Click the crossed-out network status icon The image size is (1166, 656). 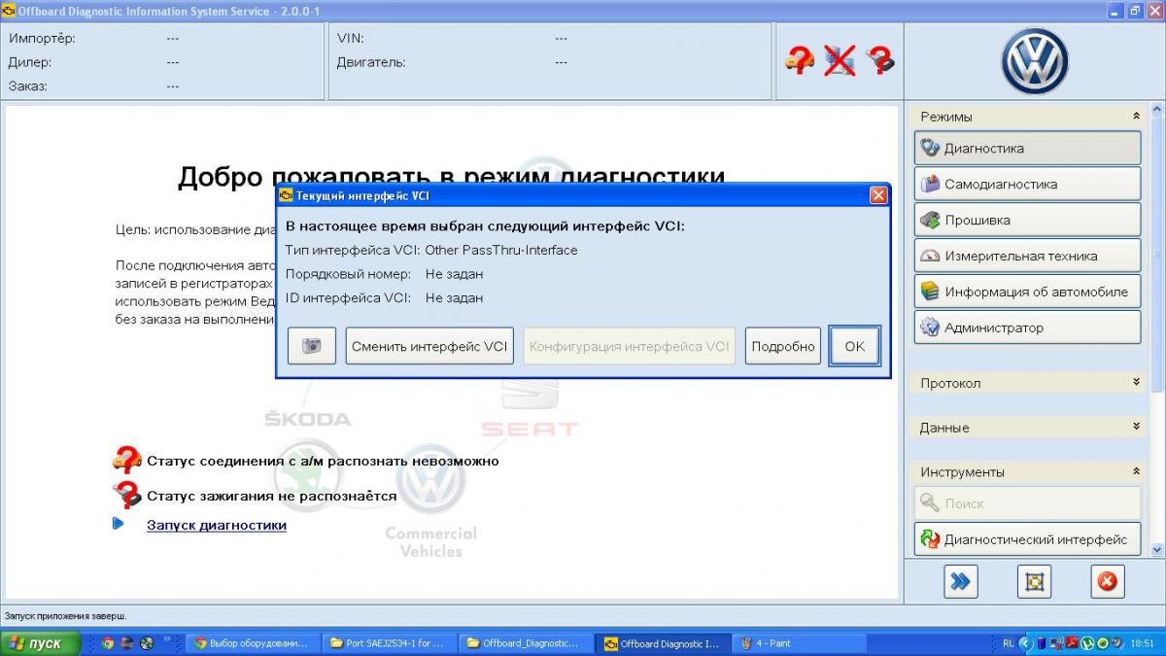coord(840,61)
